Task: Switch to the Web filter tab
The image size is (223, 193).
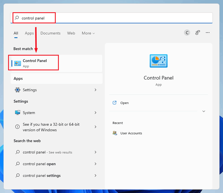Action: pyautogui.click(x=71, y=33)
